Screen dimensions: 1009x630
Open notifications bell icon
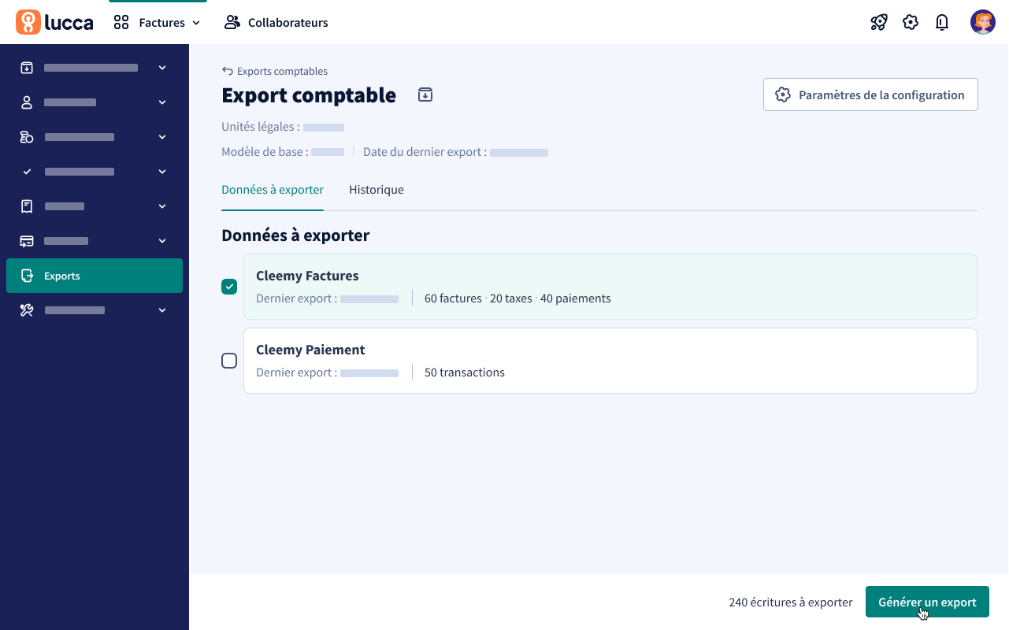[x=942, y=22]
